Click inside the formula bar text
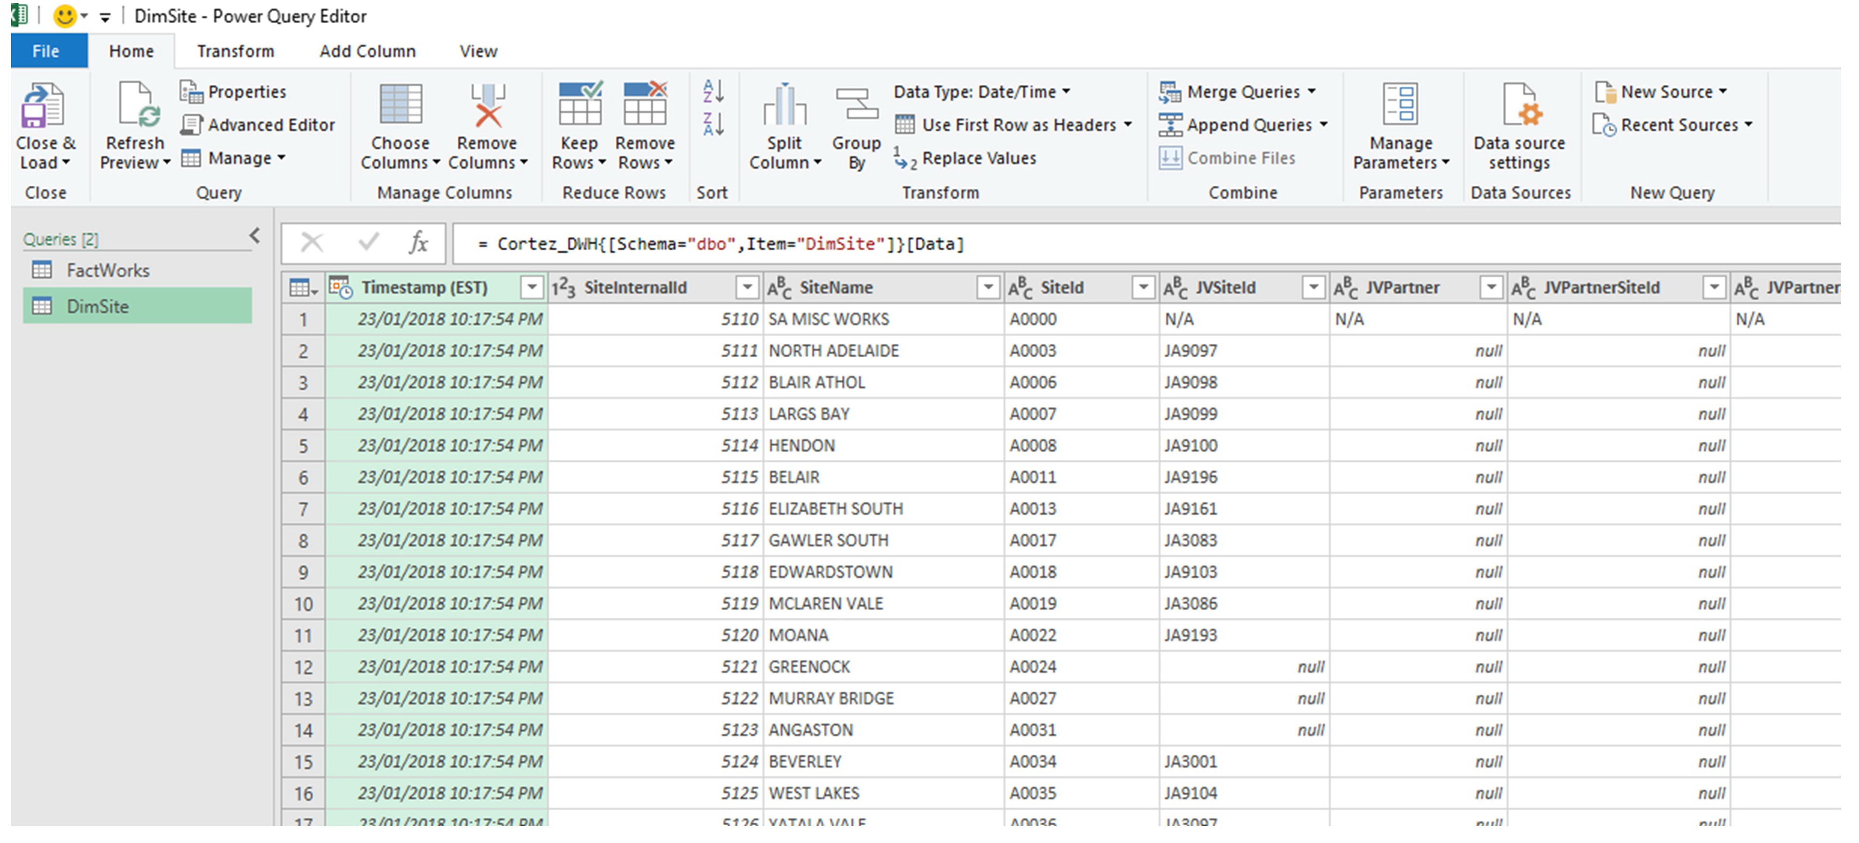1859x843 pixels. (x=722, y=245)
